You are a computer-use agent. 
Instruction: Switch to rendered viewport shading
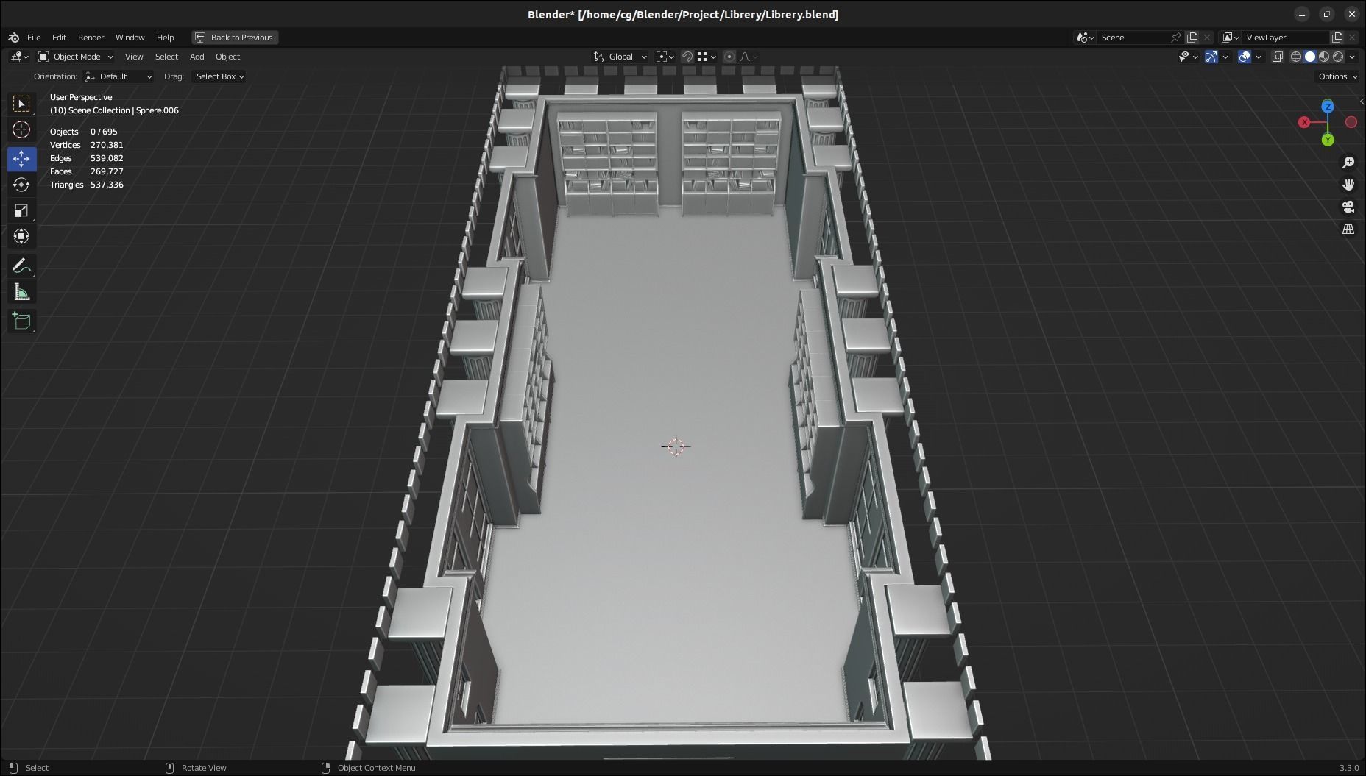point(1338,57)
